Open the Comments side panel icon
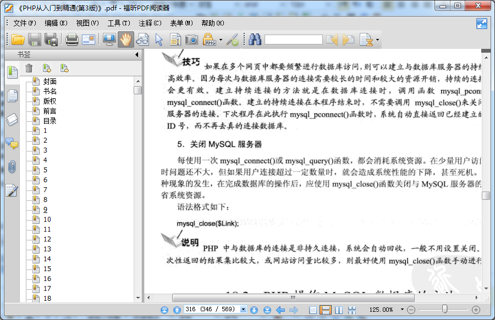This screenshot has height=320, width=495. point(12,143)
